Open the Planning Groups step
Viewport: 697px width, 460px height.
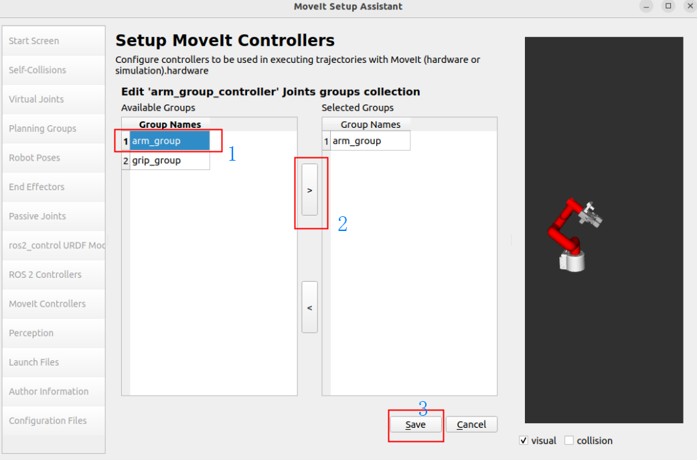(54, 129)
